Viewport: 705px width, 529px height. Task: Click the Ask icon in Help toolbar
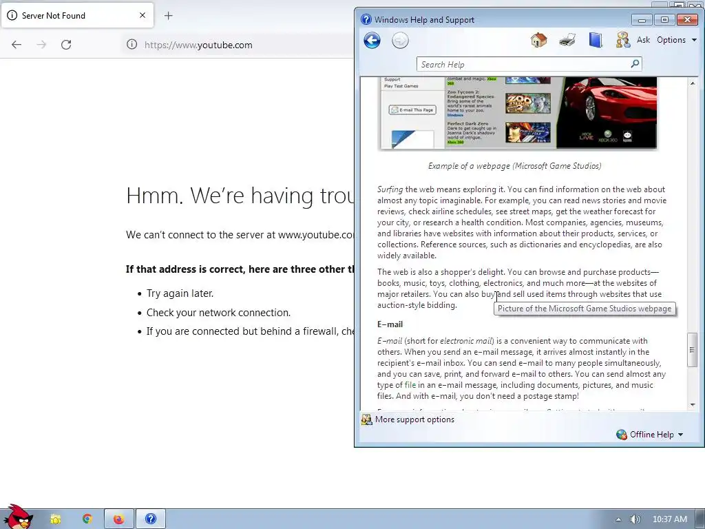tap(622, 40)
